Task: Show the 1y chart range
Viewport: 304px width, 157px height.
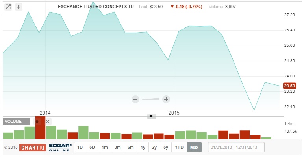Action: (x=143, y=148)
